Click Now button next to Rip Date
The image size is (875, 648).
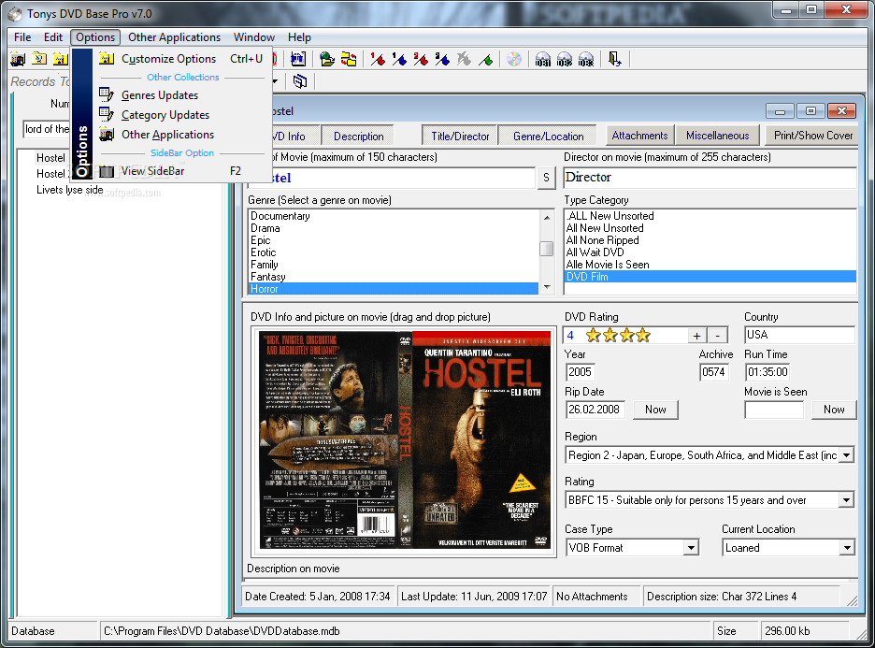[655, 410]
